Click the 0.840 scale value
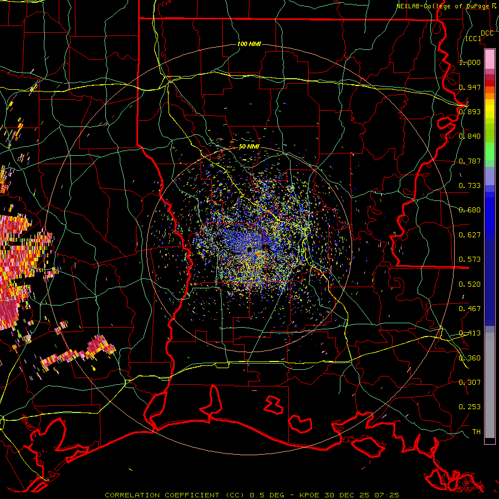Image resolution: width=499 pixels, height=499 pixels. click(x=470, y=136)
